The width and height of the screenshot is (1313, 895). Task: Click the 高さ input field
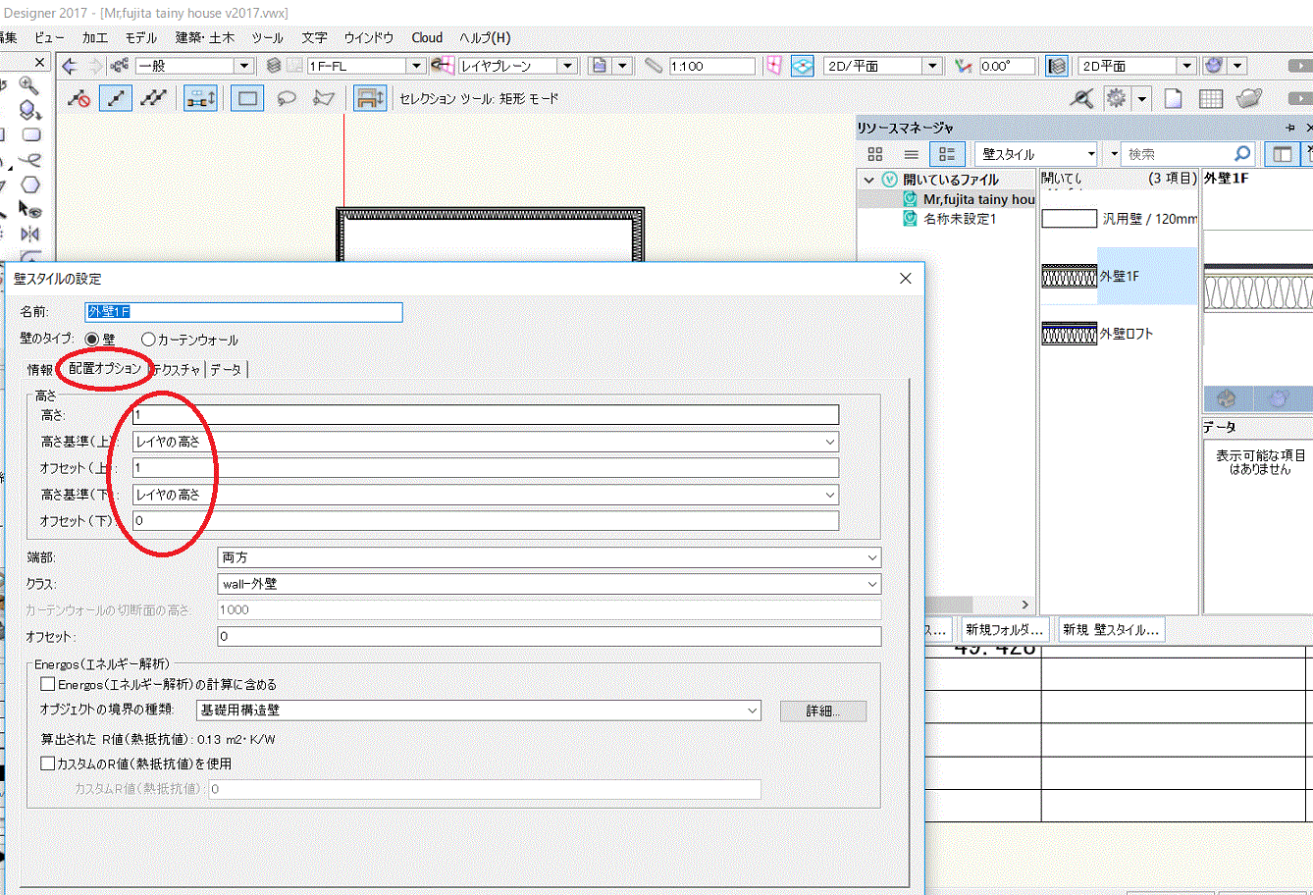pos(485,415)
